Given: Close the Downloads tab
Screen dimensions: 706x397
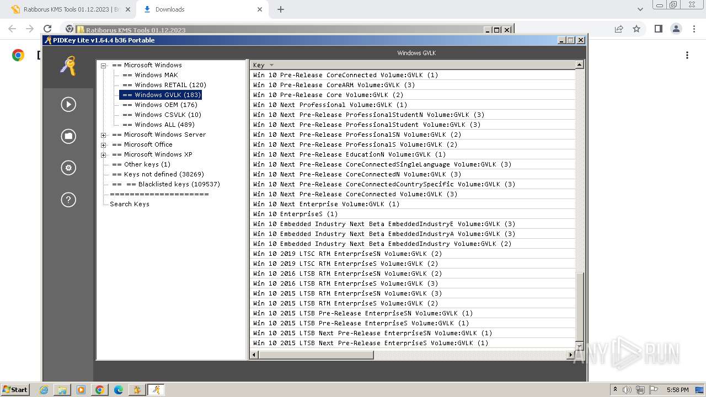Looking at the screenshot, I should [x=260, y=9].
